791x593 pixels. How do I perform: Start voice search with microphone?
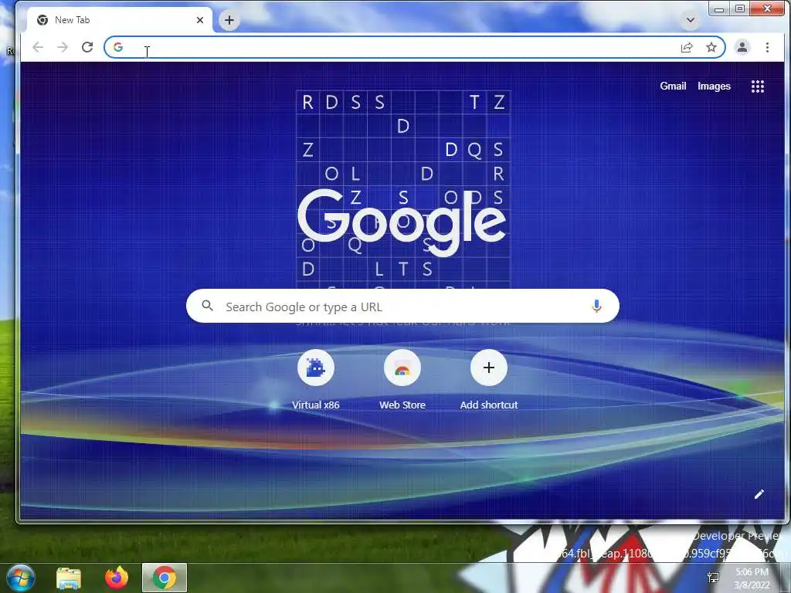[x=596, y=306]
